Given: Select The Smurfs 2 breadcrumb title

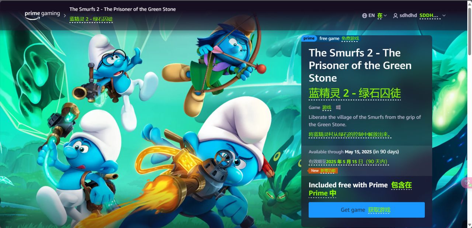Looking at the screenshot, I should point(122,9).
